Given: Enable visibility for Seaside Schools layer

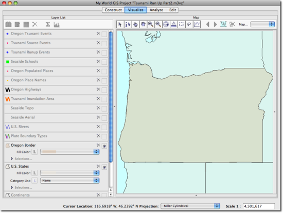Looking at the screenshot, I should tap(104, 62).
